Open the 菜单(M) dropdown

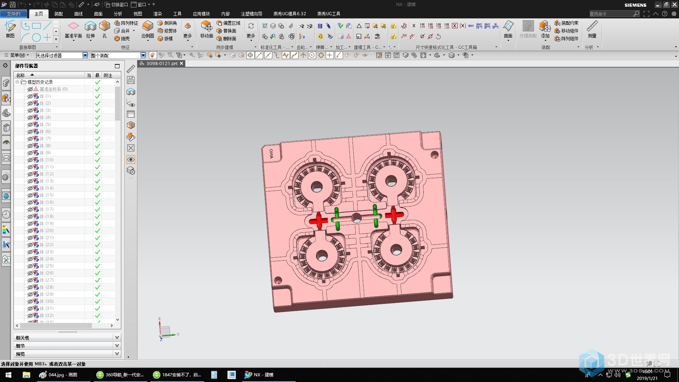coord(16,55)
